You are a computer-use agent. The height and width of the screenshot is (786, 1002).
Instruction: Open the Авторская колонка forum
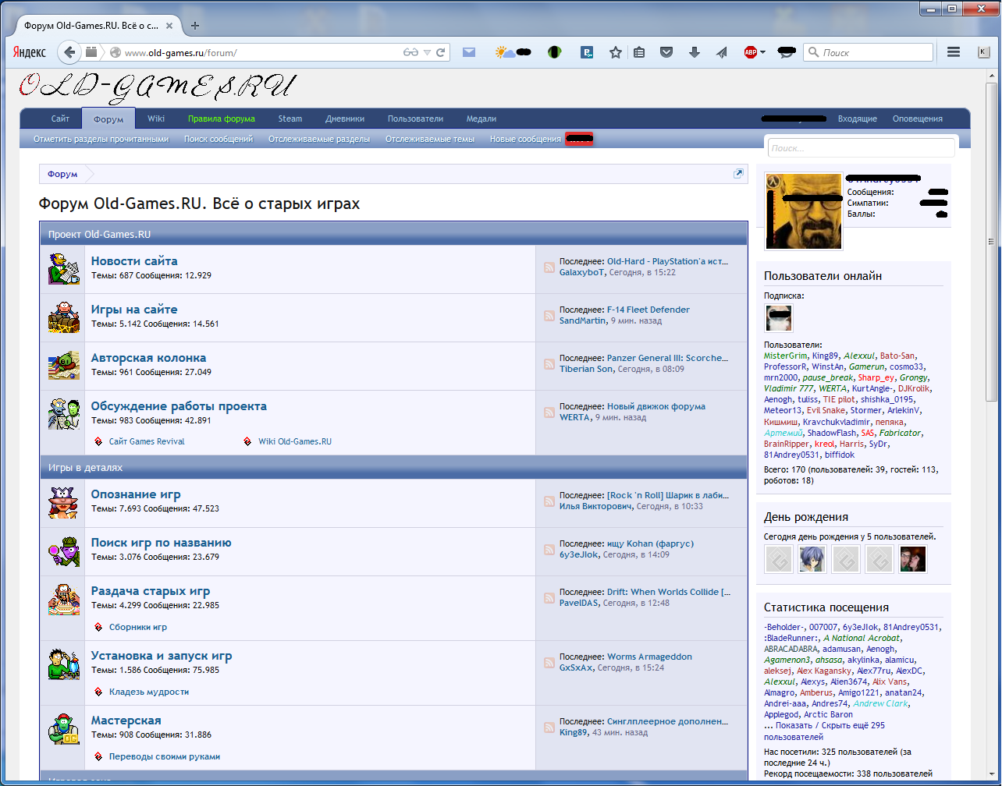pyautogui.click(x=148, y=358)
